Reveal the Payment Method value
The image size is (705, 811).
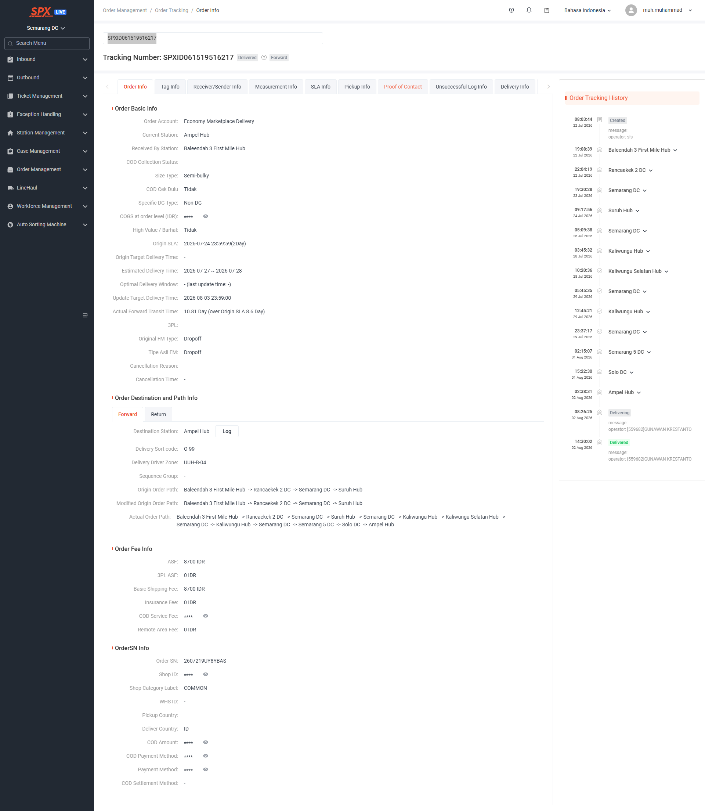point(205,769)
